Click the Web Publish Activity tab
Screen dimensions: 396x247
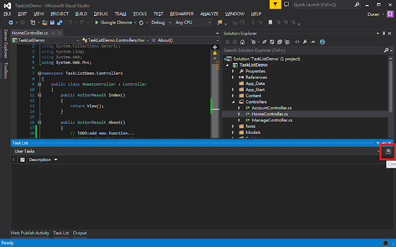pos(30,233)
